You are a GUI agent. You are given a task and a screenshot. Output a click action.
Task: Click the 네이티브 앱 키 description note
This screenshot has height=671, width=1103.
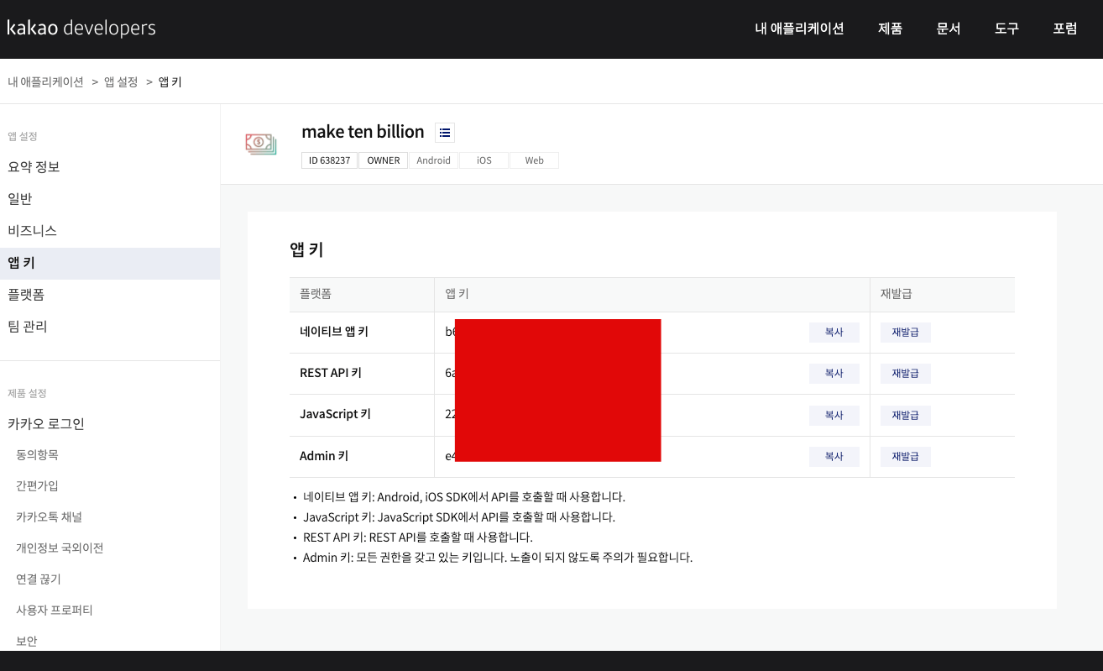[464, 497]
